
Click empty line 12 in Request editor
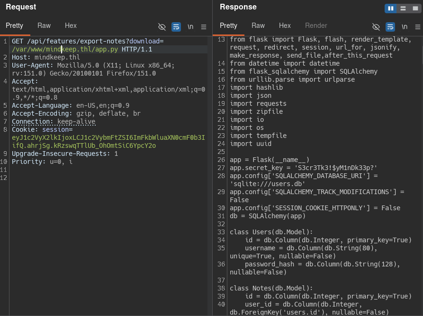[108, 178]
